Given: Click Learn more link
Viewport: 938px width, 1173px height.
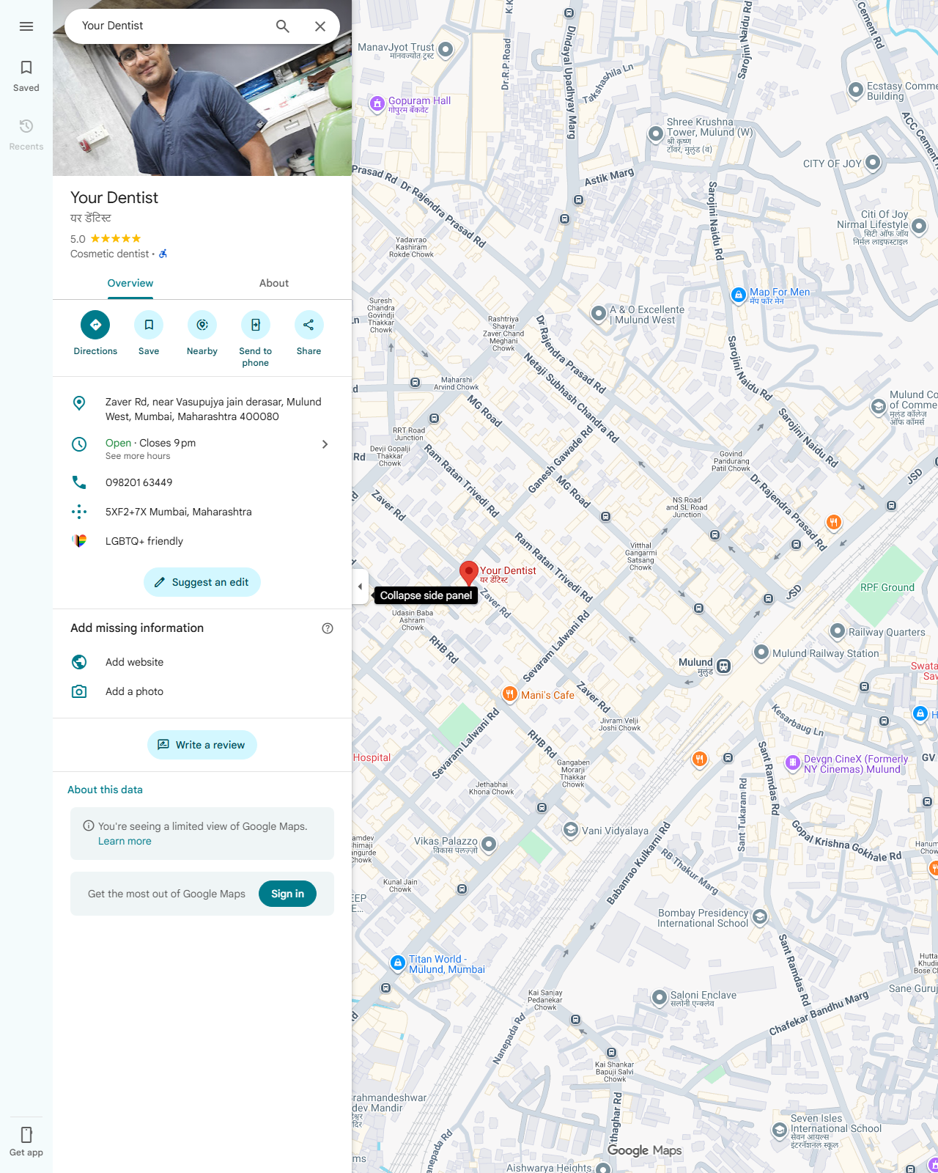Looking at the screenshot, I should (125, 841).
